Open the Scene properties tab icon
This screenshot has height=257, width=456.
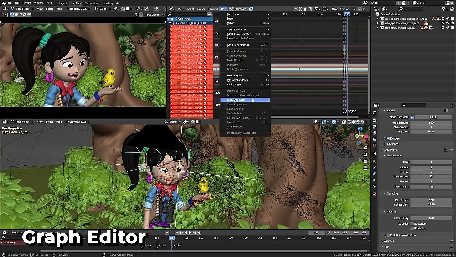(x=374, y=140)
